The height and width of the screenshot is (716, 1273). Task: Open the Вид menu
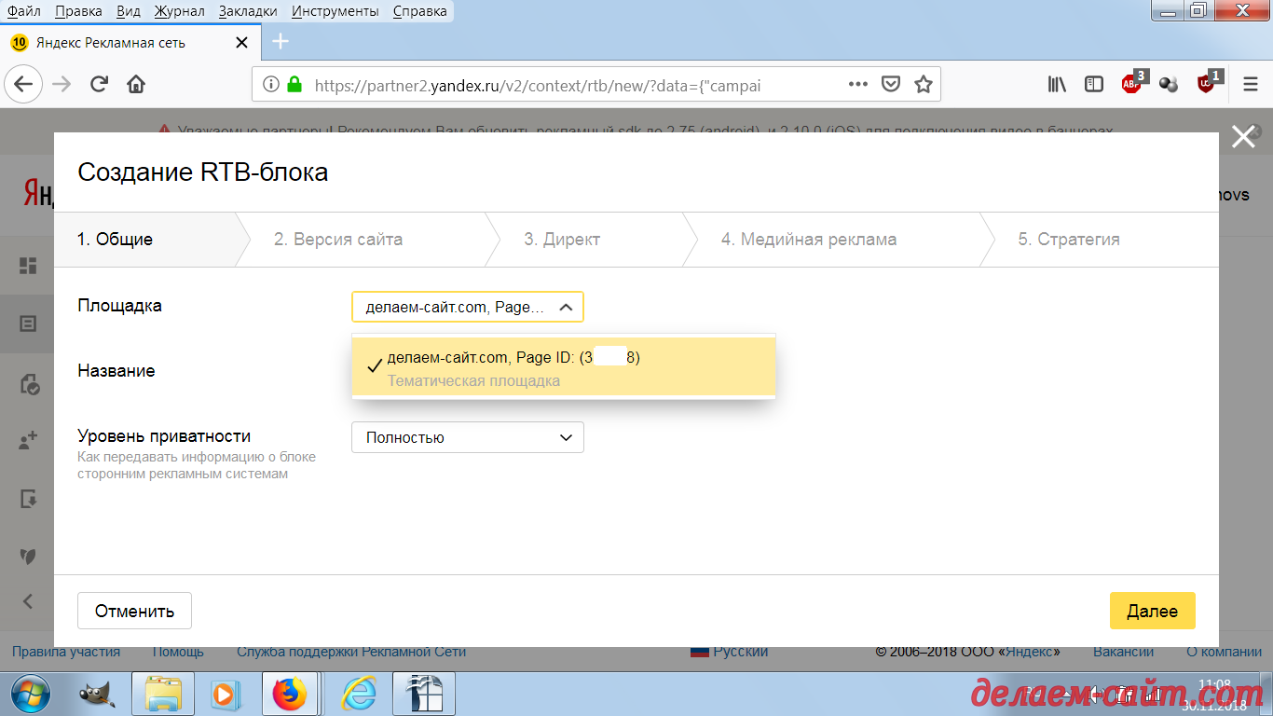130,11
